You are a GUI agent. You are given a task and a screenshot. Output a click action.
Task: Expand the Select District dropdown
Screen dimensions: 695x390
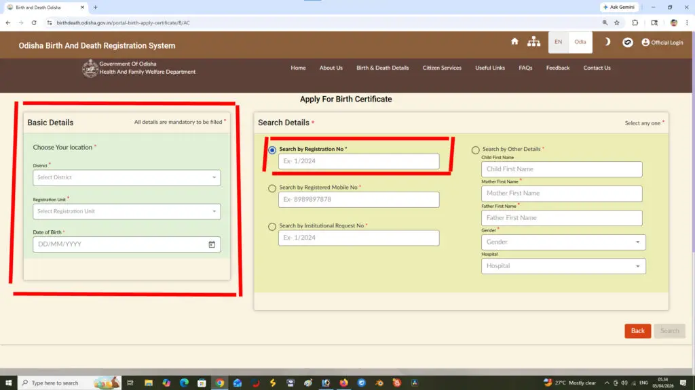(x=127, y=177)
